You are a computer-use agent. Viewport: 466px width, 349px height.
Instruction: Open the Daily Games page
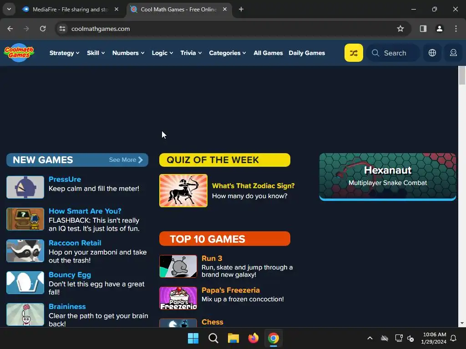point(307,53)
